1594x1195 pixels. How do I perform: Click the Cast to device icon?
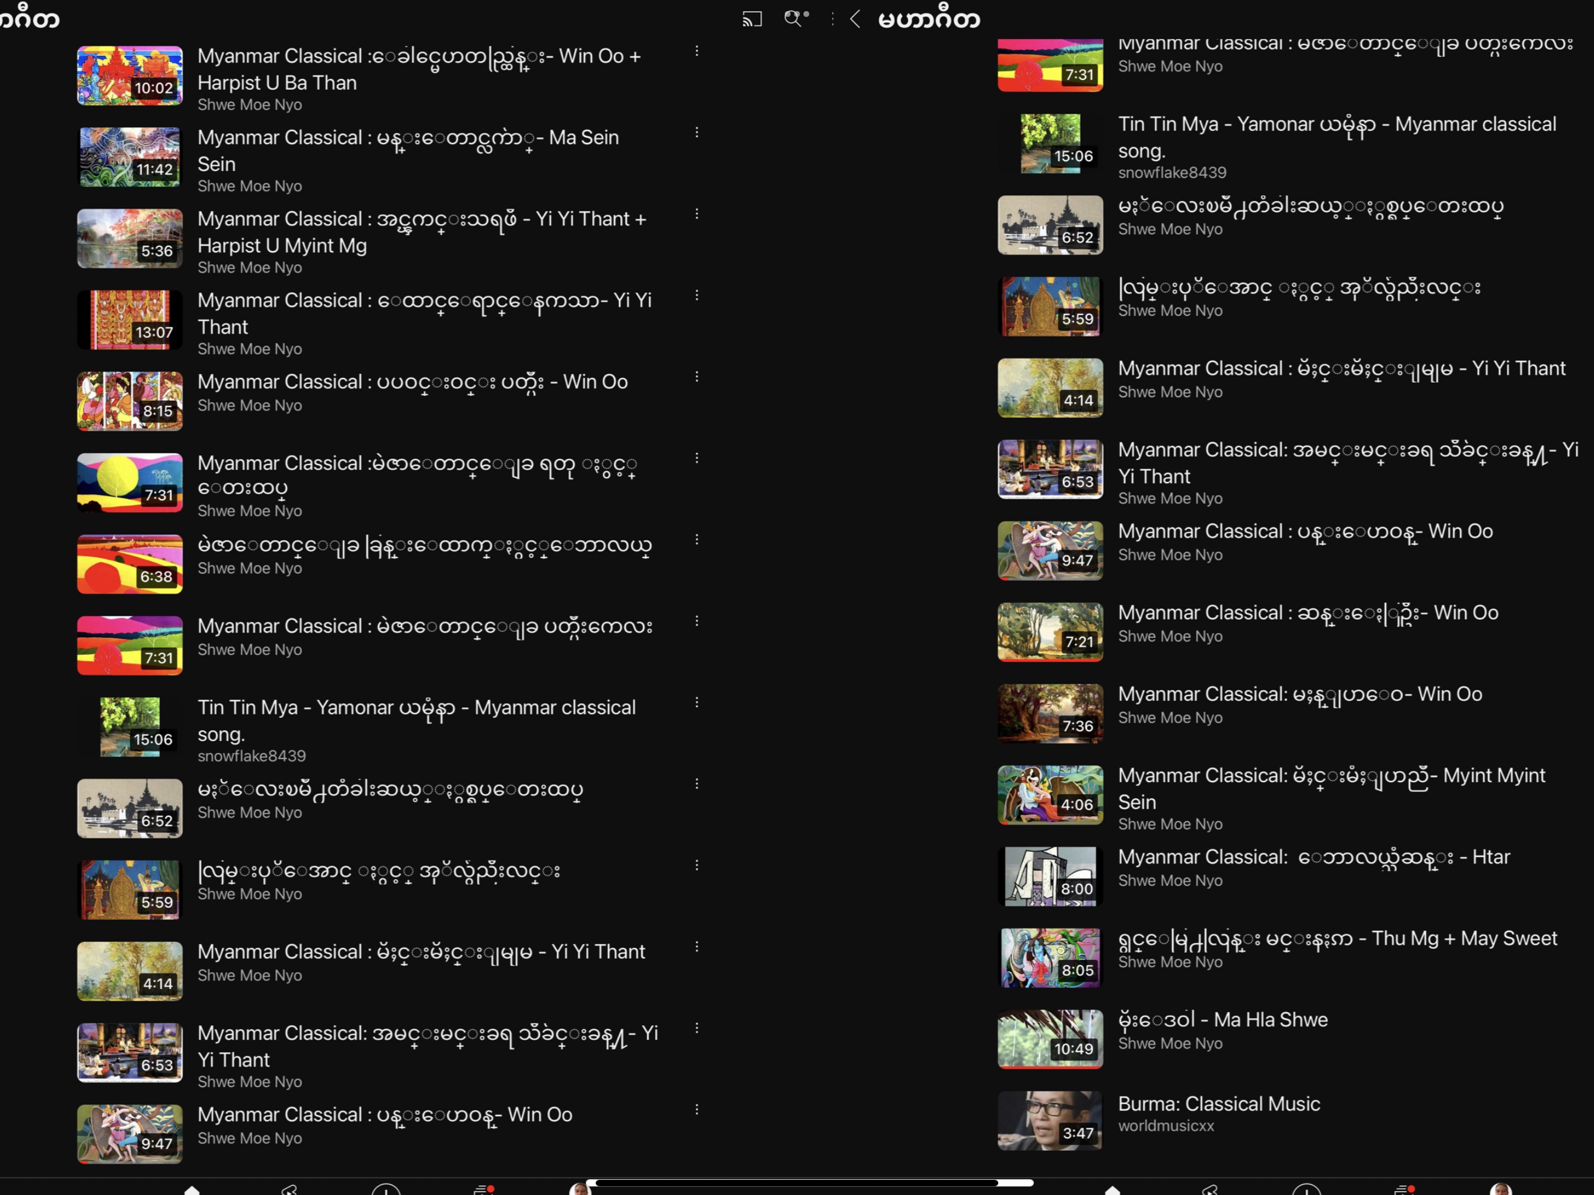[x=751, y=19]
